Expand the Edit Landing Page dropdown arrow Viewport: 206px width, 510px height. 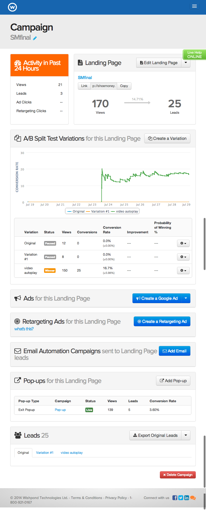tap(186, 63)
